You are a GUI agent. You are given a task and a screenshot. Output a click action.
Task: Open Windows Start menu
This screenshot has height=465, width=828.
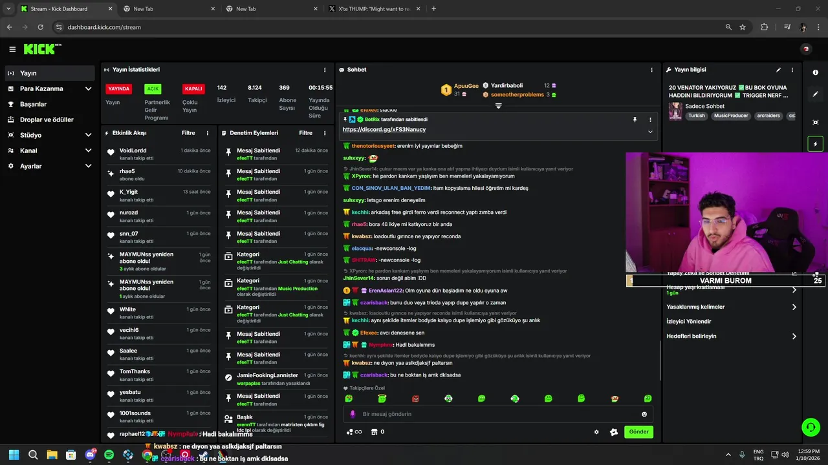(x=14, y=455)
